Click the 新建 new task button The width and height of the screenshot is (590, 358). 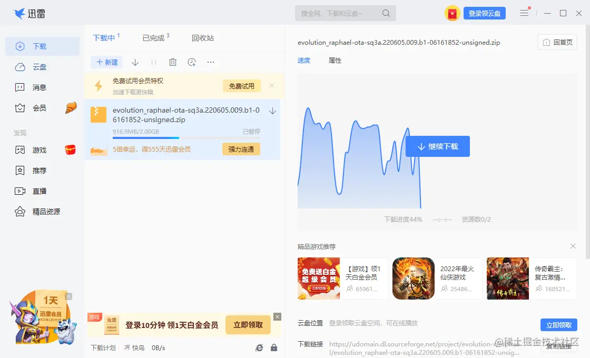click(107, 63)
